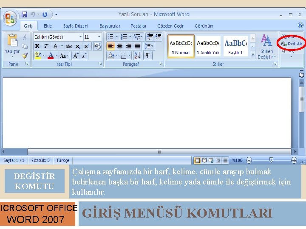Open the font color dropdown arrow
The image size is (306, 229).
point(56,56)
